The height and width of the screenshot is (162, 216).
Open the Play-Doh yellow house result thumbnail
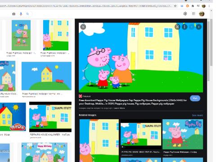(13, 117)
